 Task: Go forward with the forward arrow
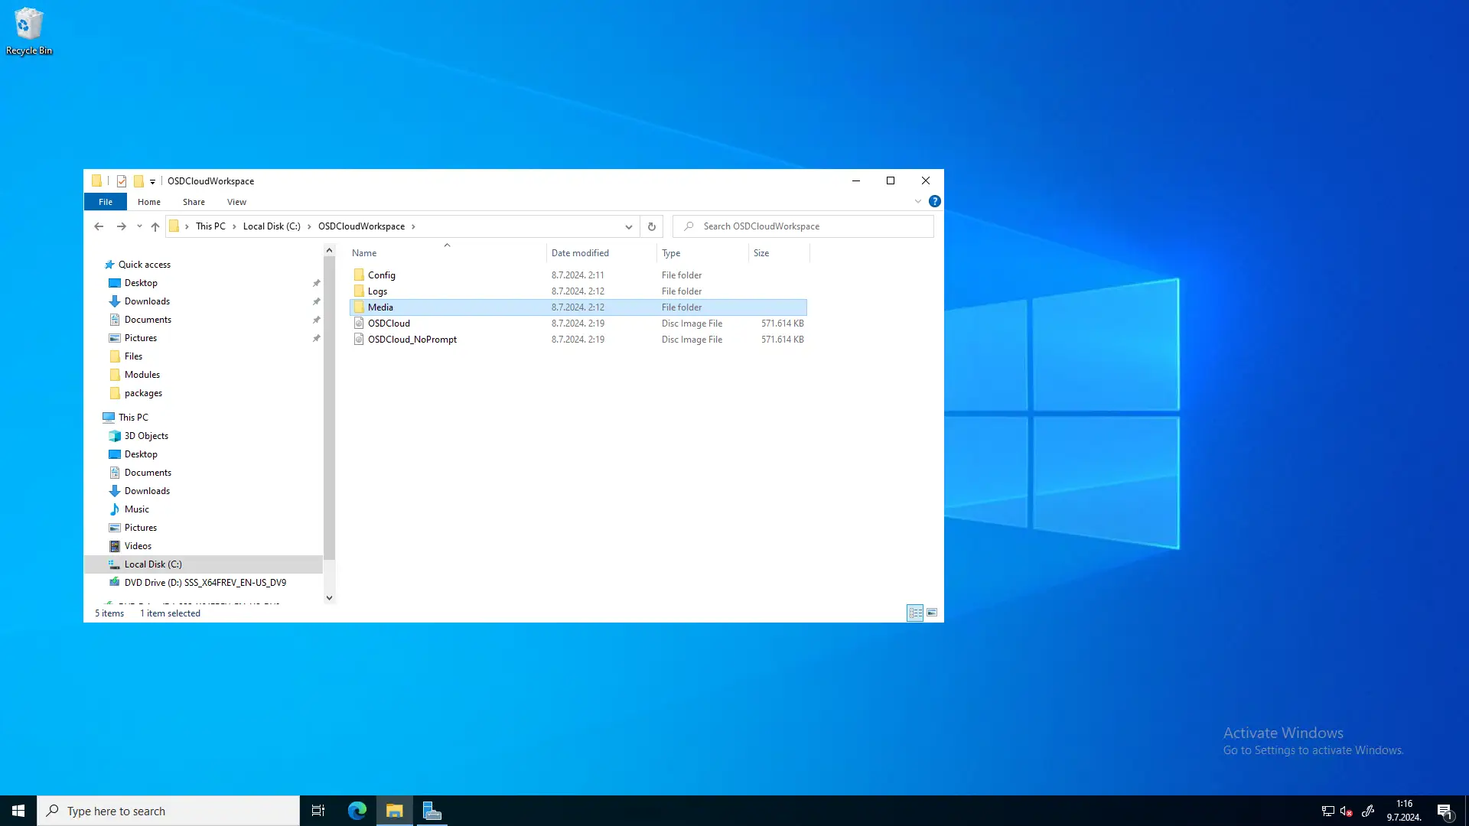121,226
